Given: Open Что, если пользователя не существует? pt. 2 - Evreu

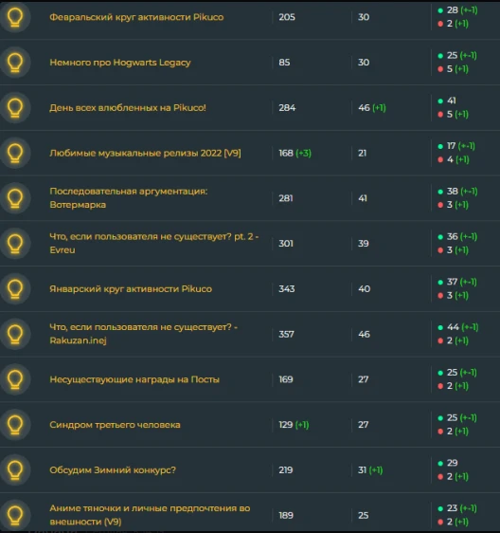Looking at the screenshot, I should pos(154,243).
